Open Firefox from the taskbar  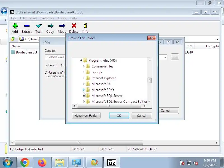tap(42, 162)
